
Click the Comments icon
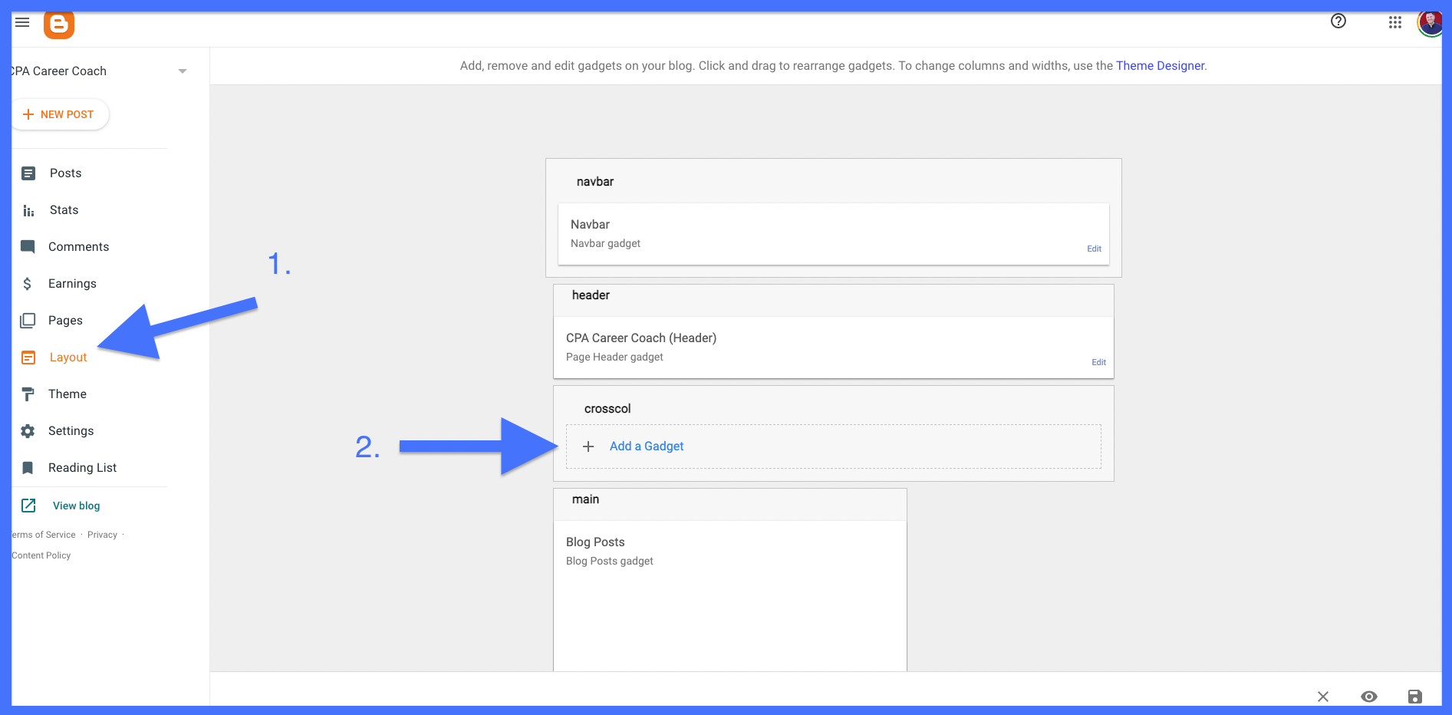(28, 246)
